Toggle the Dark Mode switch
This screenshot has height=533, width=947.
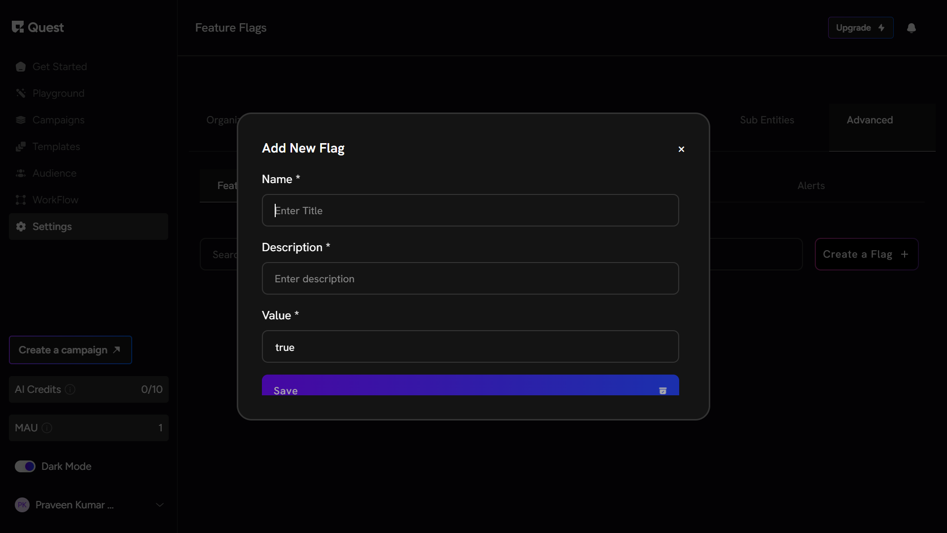[x=25, y=466]
